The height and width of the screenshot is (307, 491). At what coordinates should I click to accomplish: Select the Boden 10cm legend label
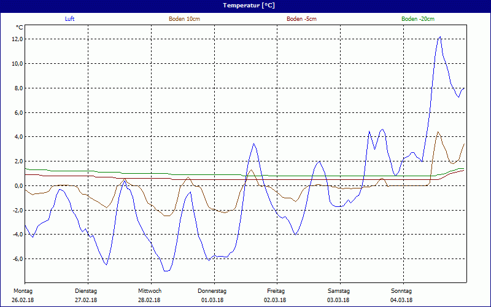(x=184, y=19)
